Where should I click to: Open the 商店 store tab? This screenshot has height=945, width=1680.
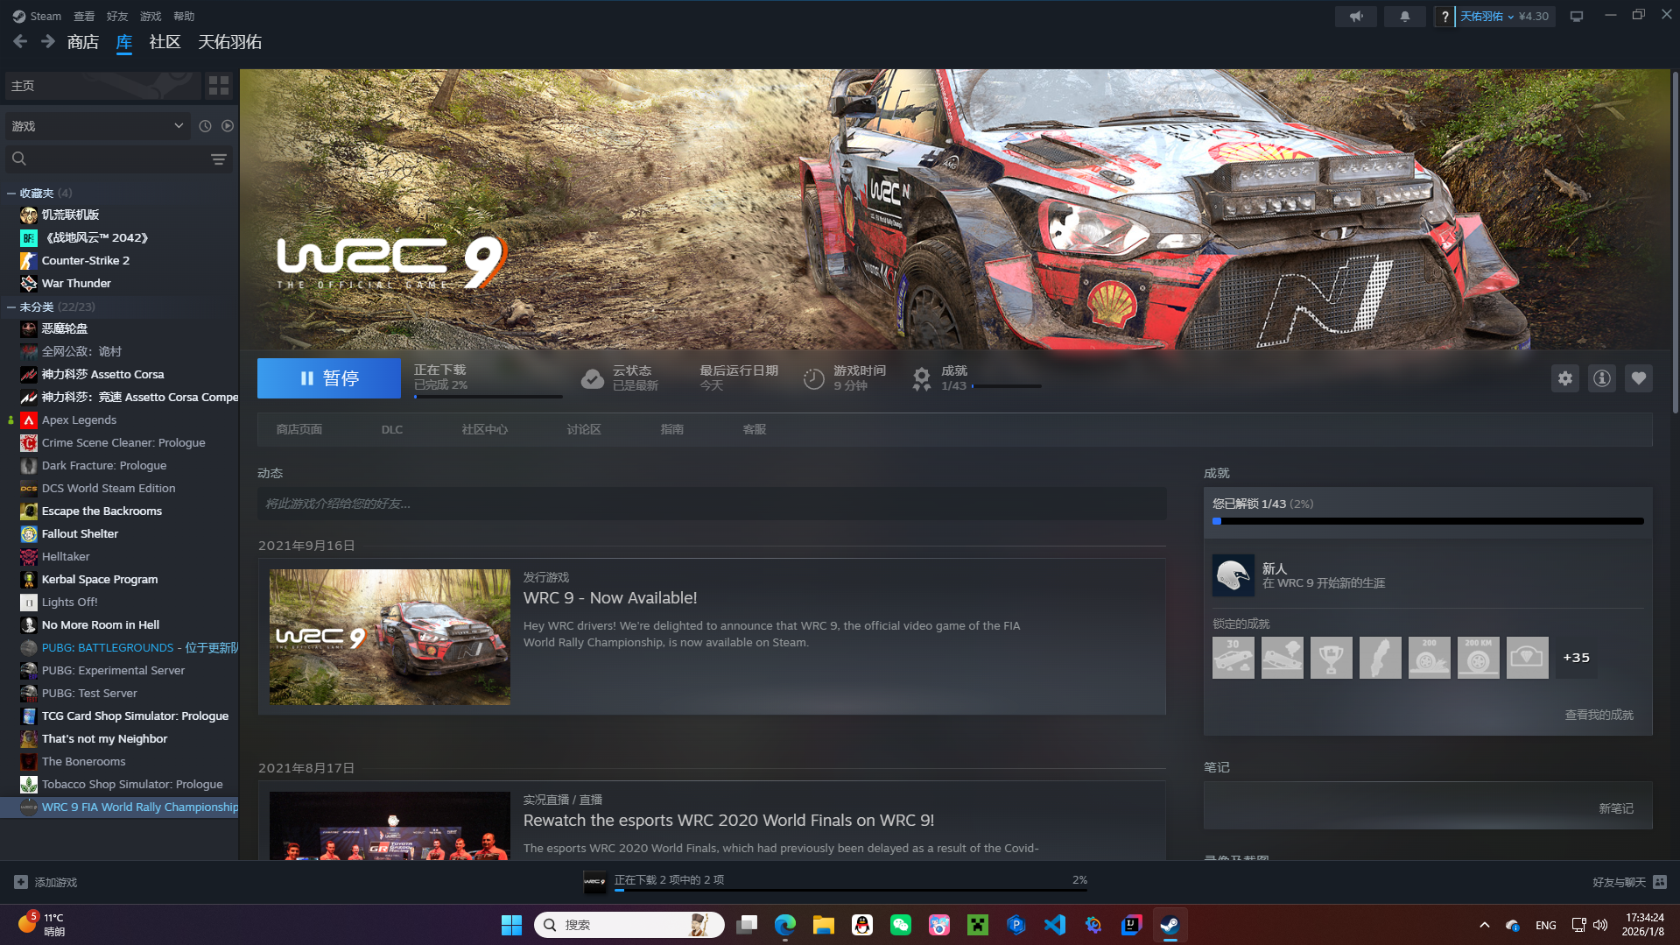click(83, 42)
